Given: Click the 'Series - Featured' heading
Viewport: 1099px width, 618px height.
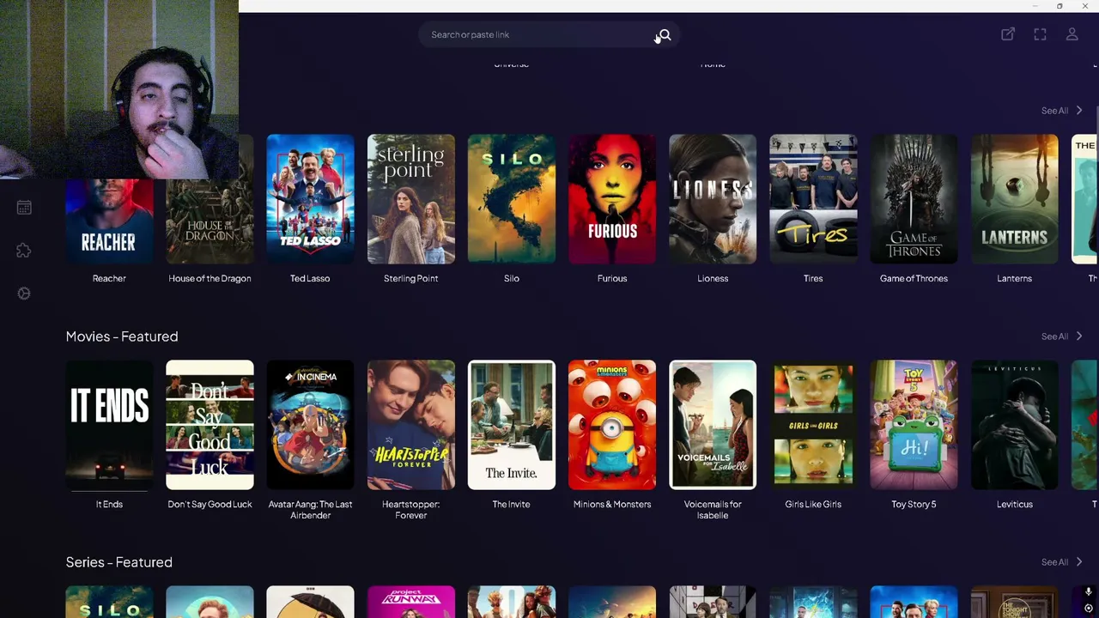Looking at the screenshot, I should tap(119, 562).
